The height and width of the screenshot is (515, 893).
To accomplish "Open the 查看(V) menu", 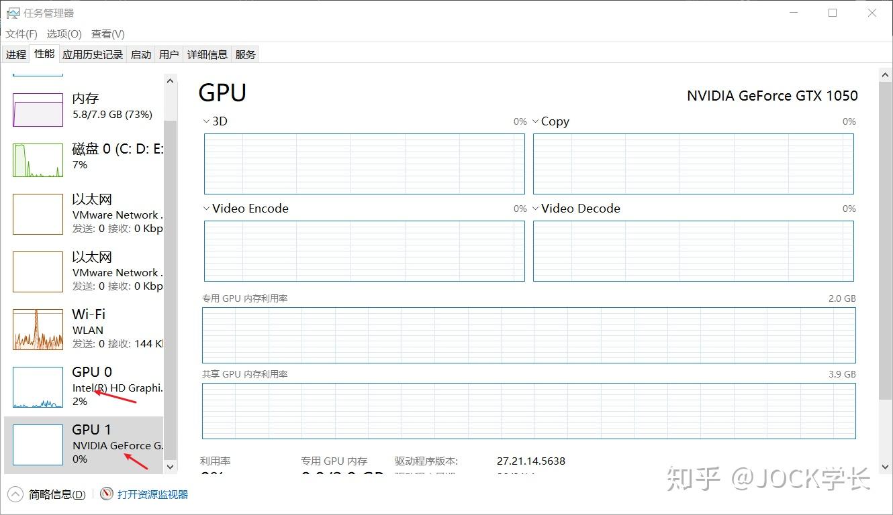I will [x=107, y=34].
